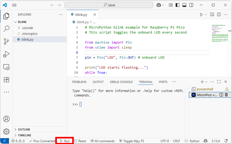Expand the .vscode folder
This screenshot has width=232, height=144.
pyautogui.click(x=40, y=28)
